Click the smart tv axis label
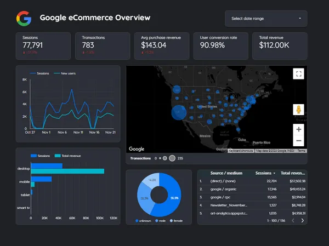This screenshot has height=246, width=329. point(23,208)
